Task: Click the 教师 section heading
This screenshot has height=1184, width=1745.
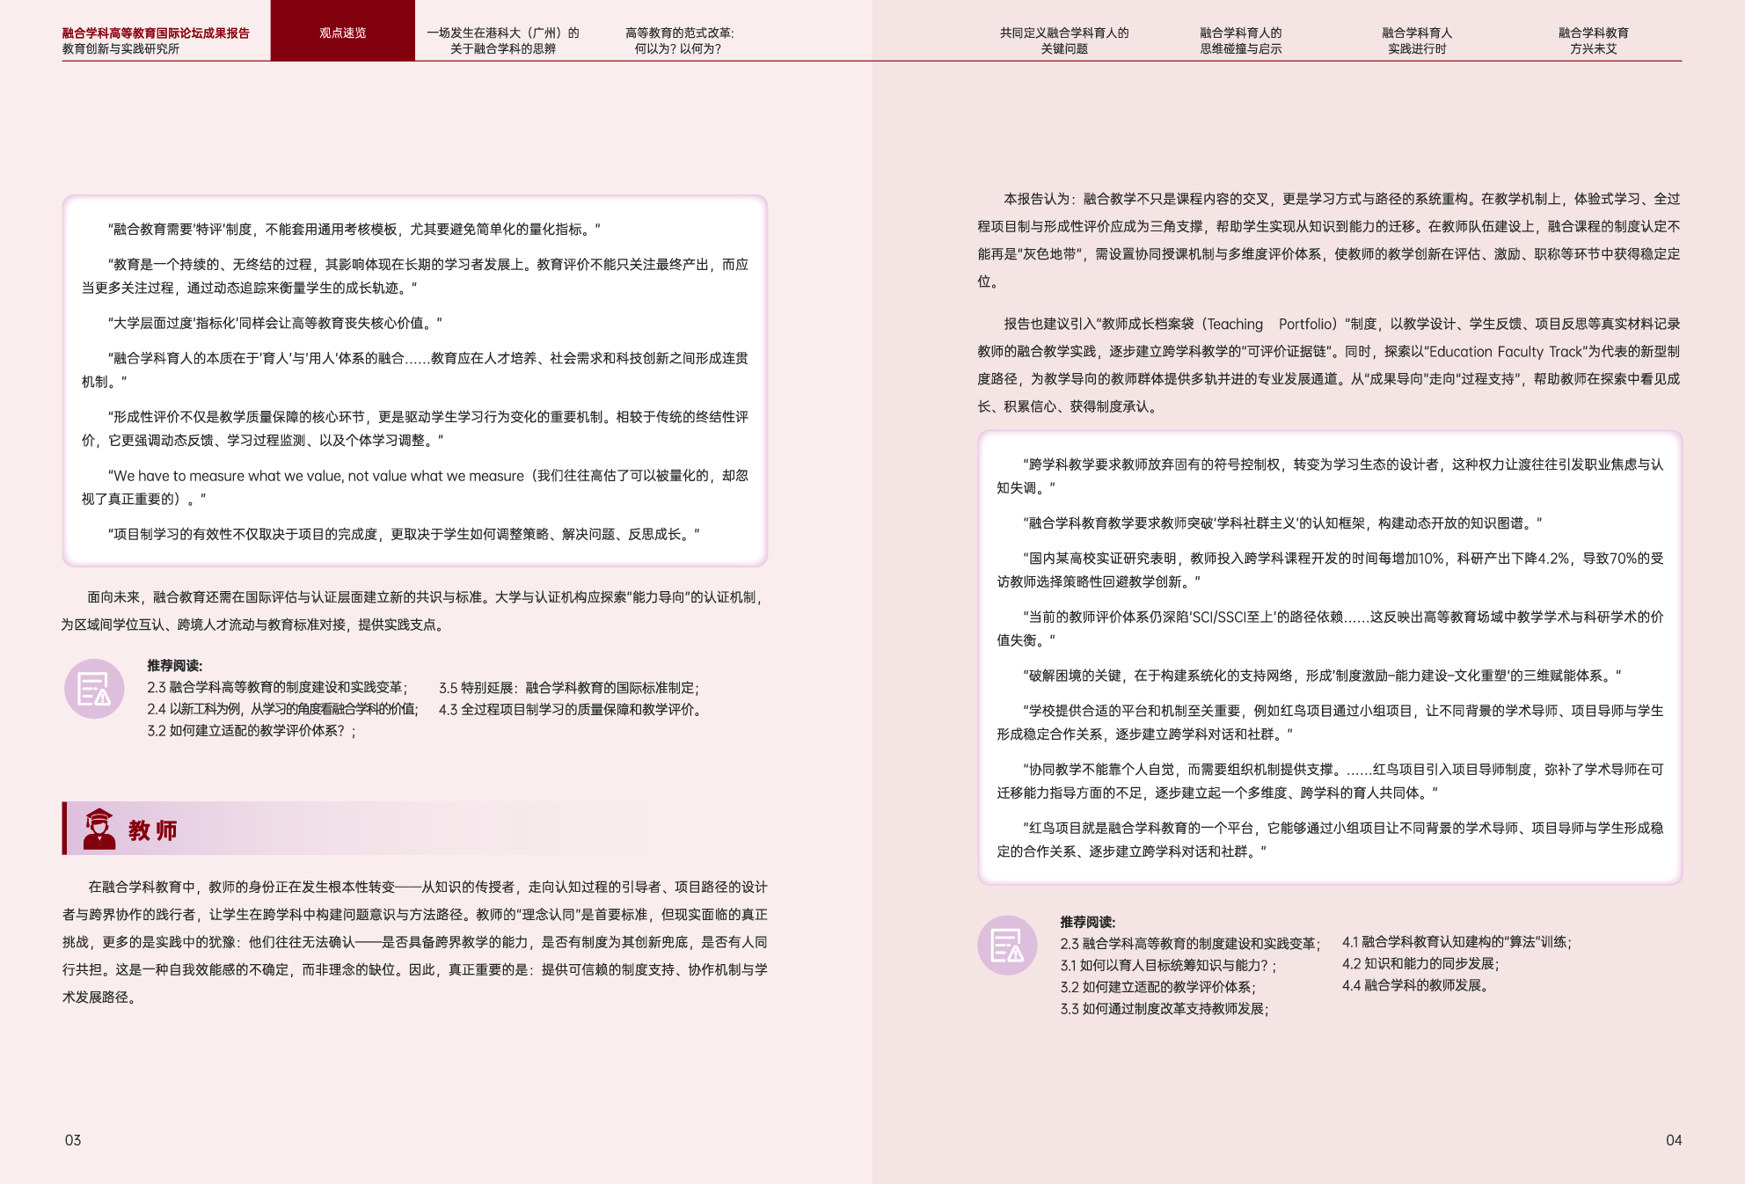Action: tap(153, 830)
